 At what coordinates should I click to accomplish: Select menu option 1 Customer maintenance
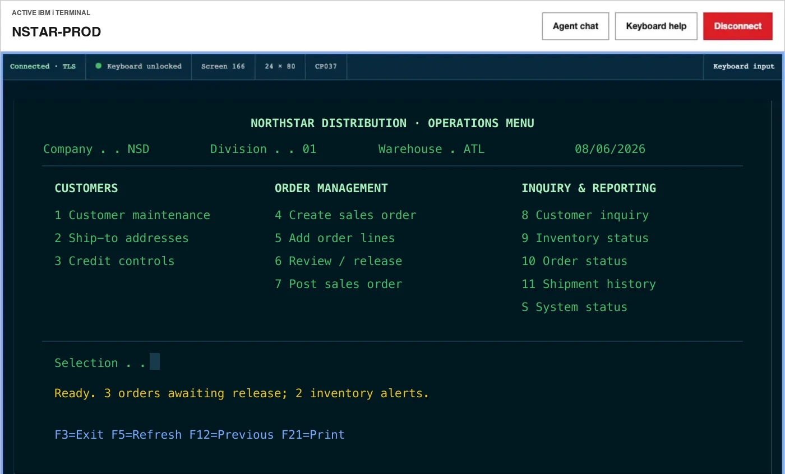132,215
